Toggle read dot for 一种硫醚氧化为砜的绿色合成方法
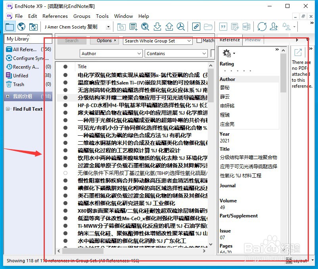Screen dimensions: 318x269 (x=65, y=135)
